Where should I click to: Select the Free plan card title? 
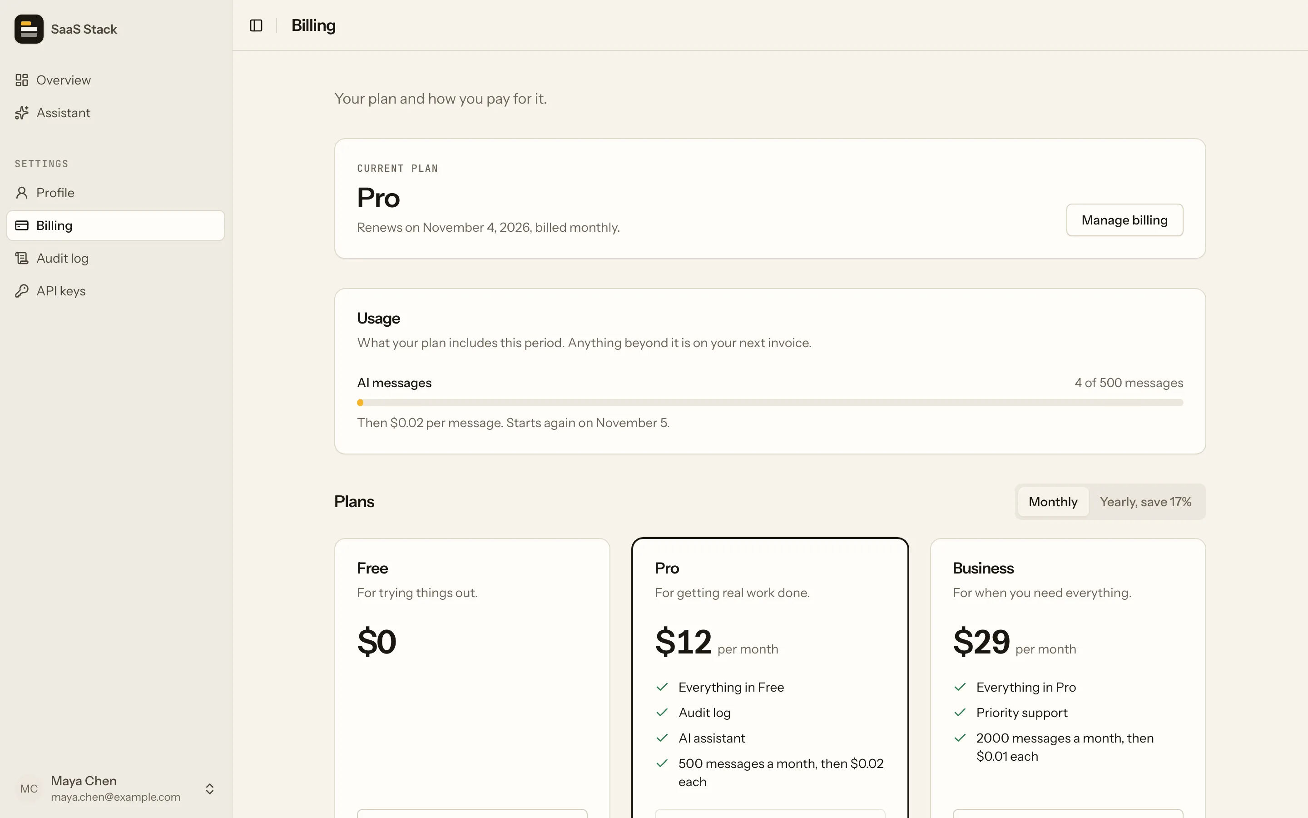pos(372,568)
